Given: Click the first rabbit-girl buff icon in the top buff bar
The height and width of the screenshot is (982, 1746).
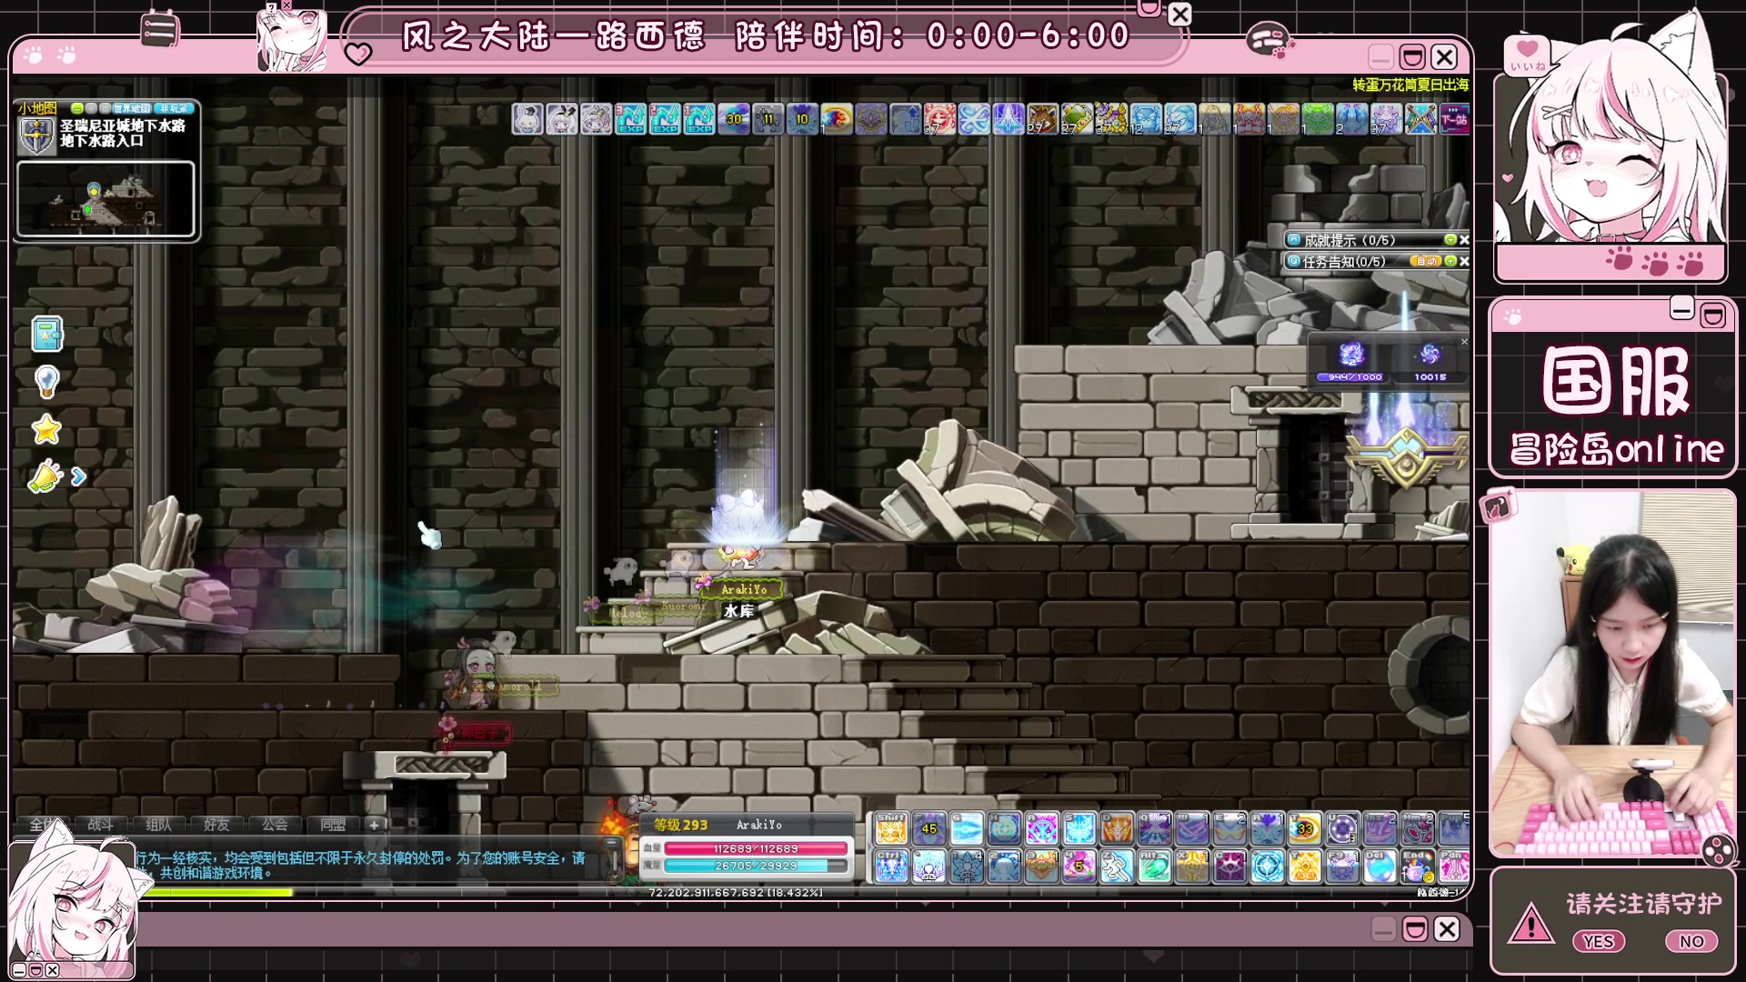Looking at the screenshot, I should (x=527, y=119).
